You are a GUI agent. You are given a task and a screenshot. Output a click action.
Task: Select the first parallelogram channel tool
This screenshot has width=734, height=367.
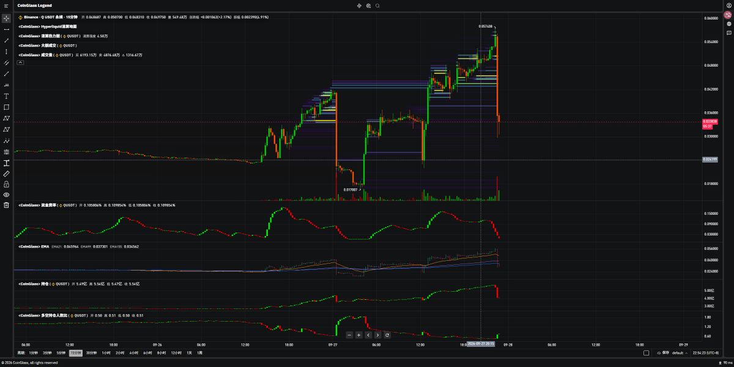point(6,118)
